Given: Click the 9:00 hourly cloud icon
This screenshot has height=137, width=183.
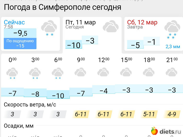Looking at the screenshot, I should (81, 72).
